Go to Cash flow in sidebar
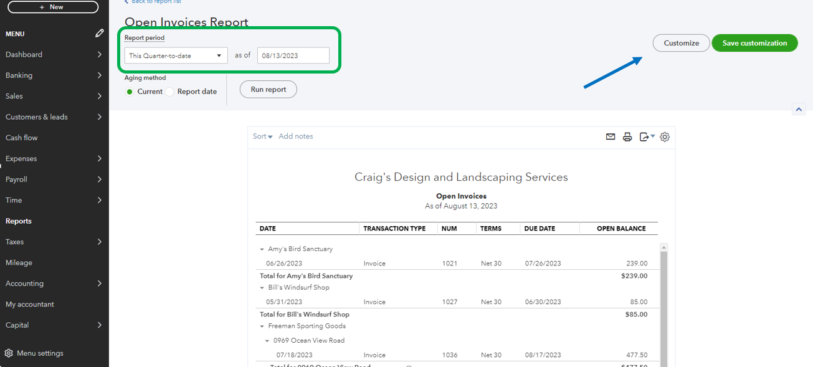 [22, 138]
